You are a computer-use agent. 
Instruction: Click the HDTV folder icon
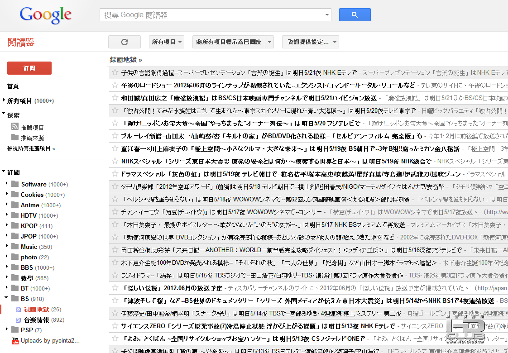coord(15,215)
